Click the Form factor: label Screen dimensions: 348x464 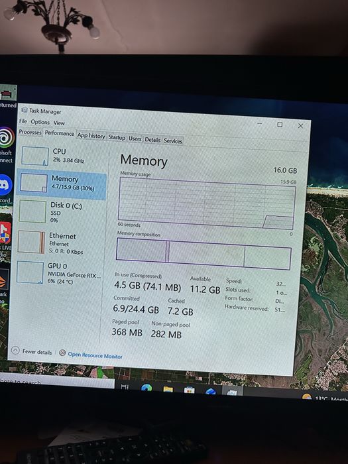[x=239, y=298]
